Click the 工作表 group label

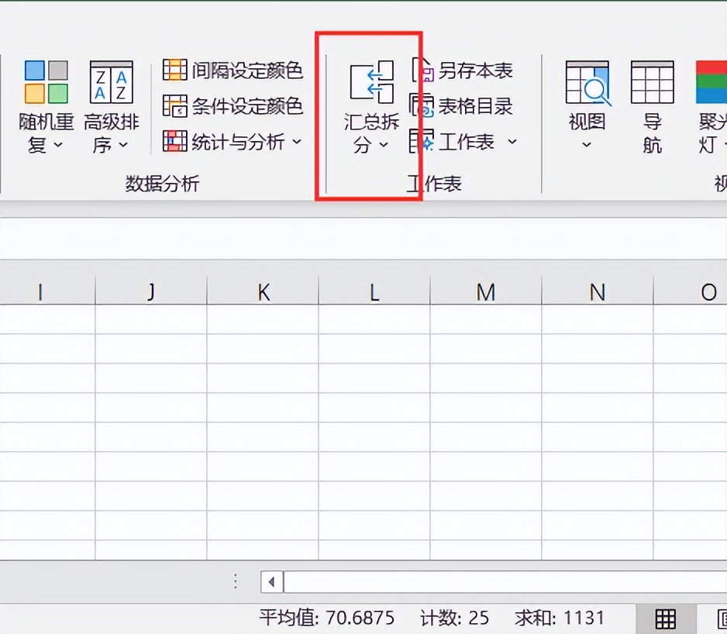click(434, 184)
